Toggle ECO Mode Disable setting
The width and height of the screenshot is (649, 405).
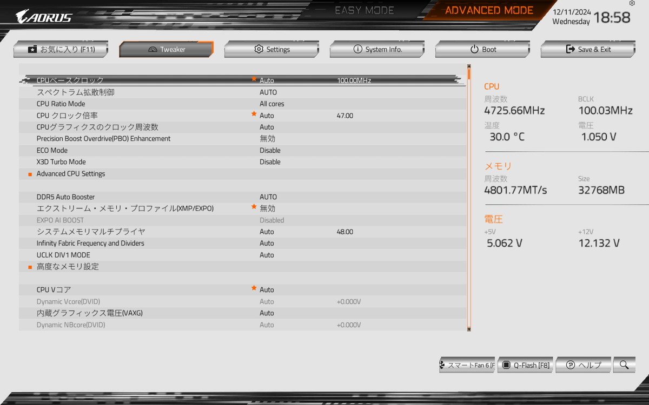[x=270, y=151]
